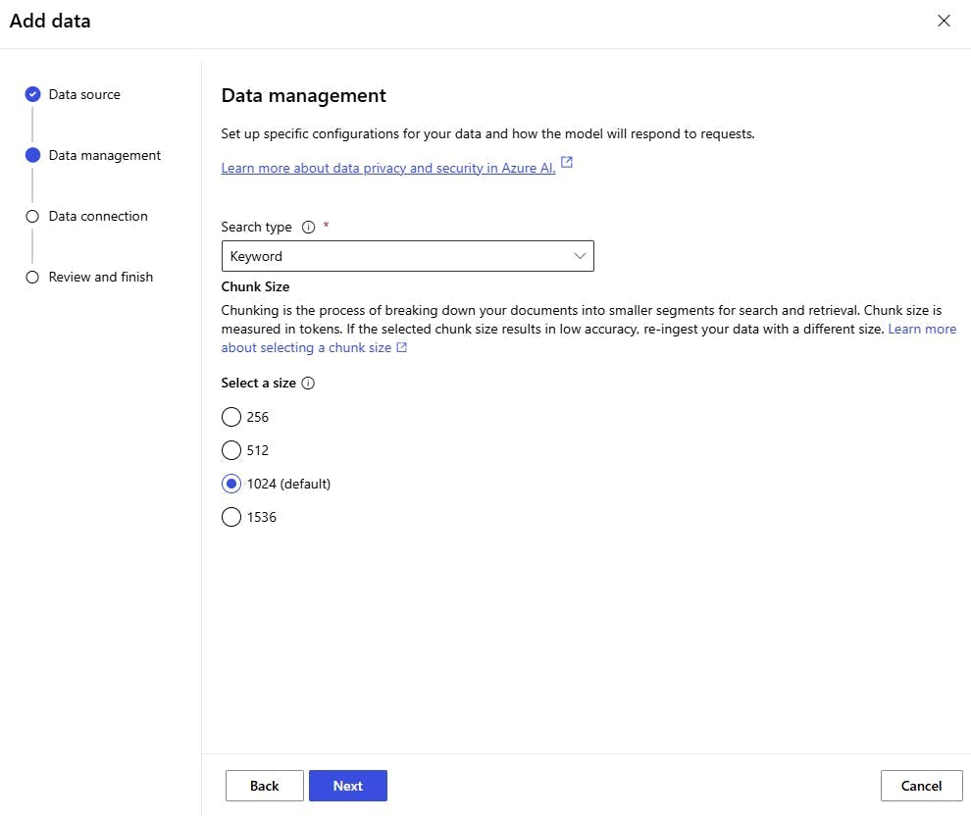This screenshot has width=971, height=822.
Task: Close the Add data dialog with X
Action: [x=944, y=21]
